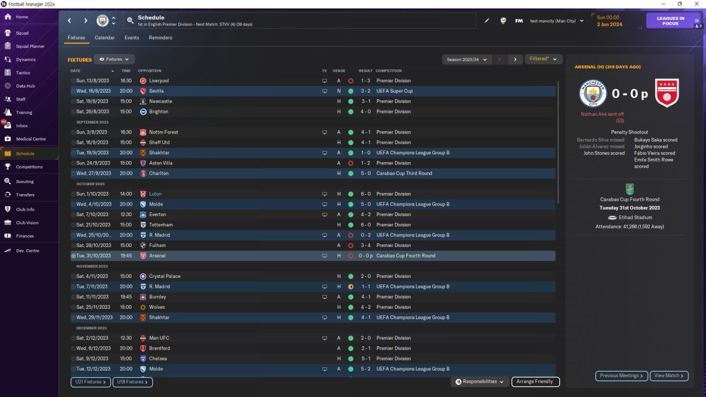This screenshot has height=397, width=706.
Task: Open the Training screen
Action: coord(29,112)
